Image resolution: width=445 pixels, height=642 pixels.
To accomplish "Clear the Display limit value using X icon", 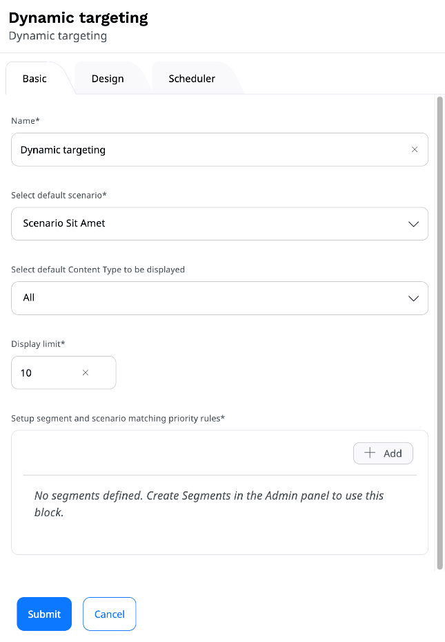I will 86,372.
